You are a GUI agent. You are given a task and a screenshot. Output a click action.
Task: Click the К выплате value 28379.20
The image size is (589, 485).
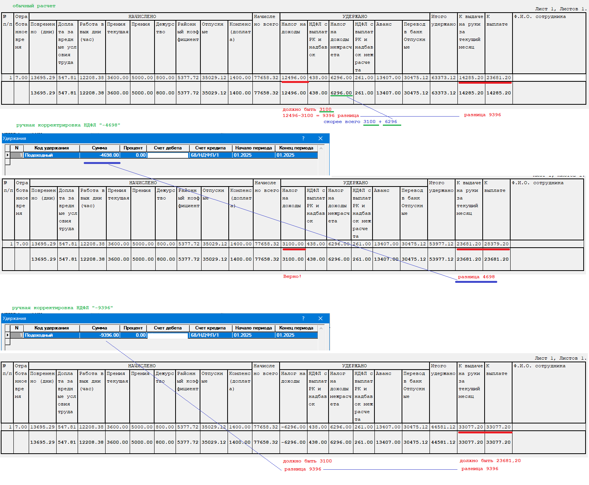pyautogui.click(x=496, y=244)
